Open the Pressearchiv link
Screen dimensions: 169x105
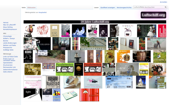[8, 48]
